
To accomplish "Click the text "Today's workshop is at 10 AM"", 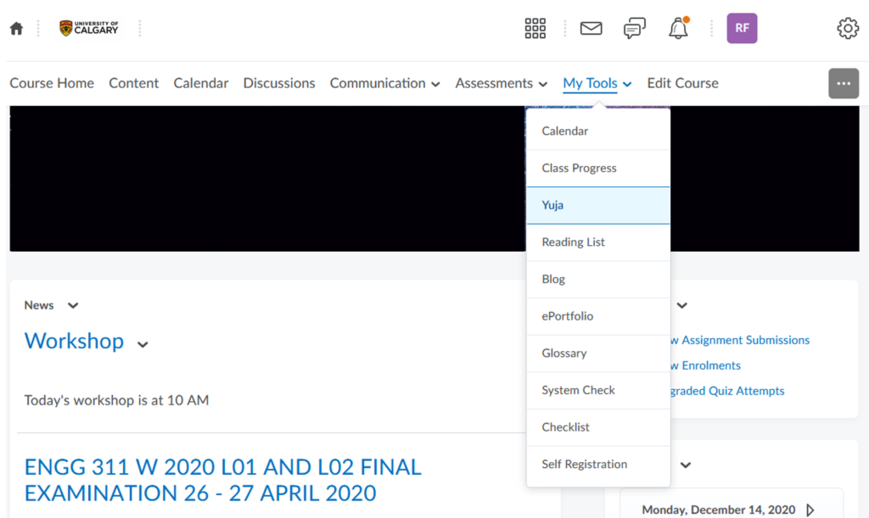I will point(116,400).
